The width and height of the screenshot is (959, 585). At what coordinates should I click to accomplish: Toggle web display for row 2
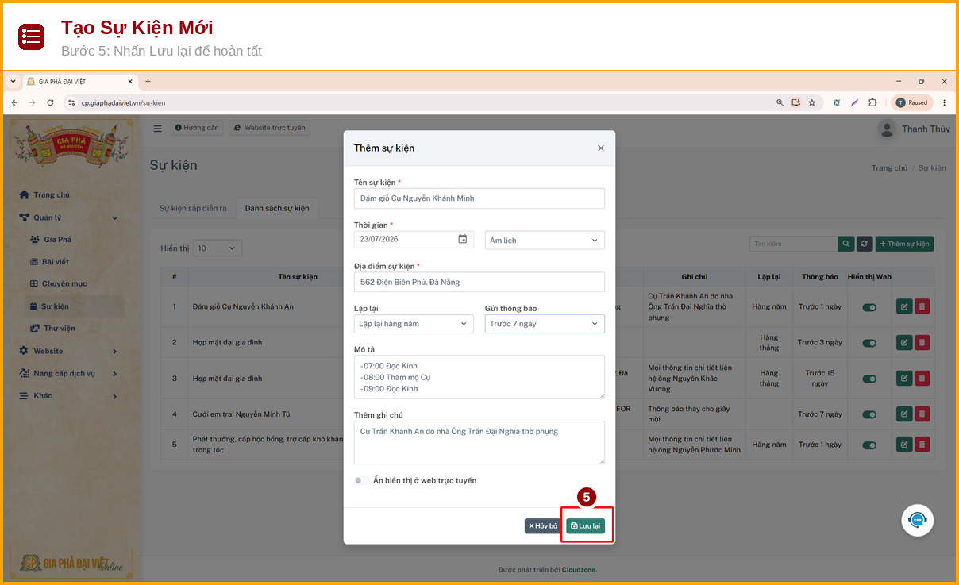pos(869,343)
